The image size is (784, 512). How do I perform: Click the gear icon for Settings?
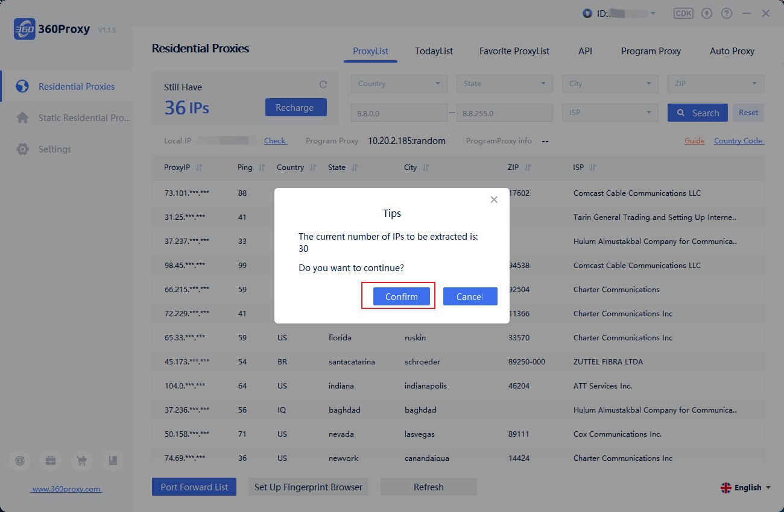click(22, 149)
